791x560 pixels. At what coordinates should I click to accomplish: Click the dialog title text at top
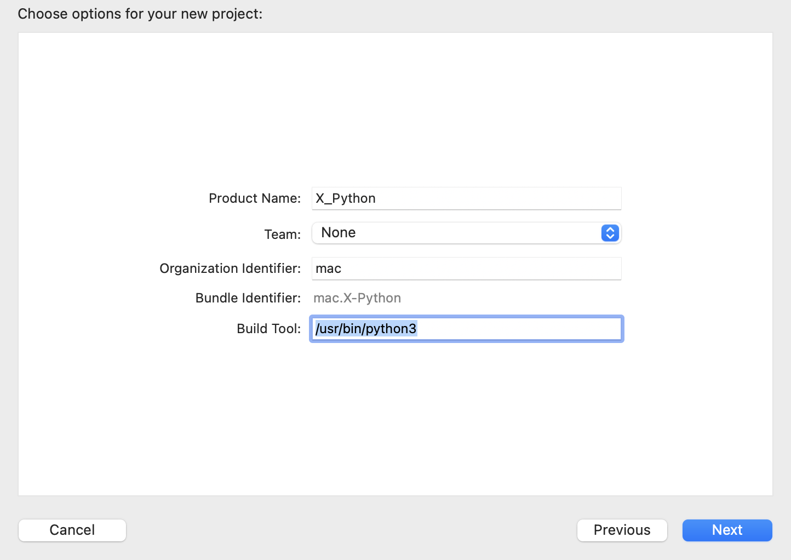click(140, 14)
